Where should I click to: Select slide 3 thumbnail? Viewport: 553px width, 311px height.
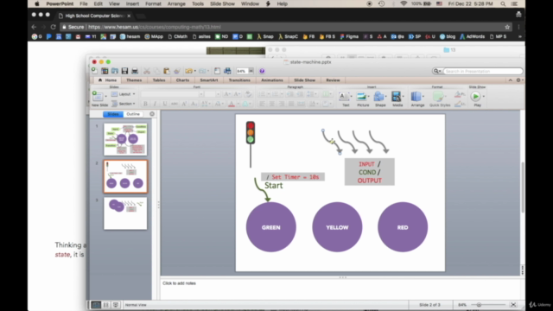tap(125, 213)
